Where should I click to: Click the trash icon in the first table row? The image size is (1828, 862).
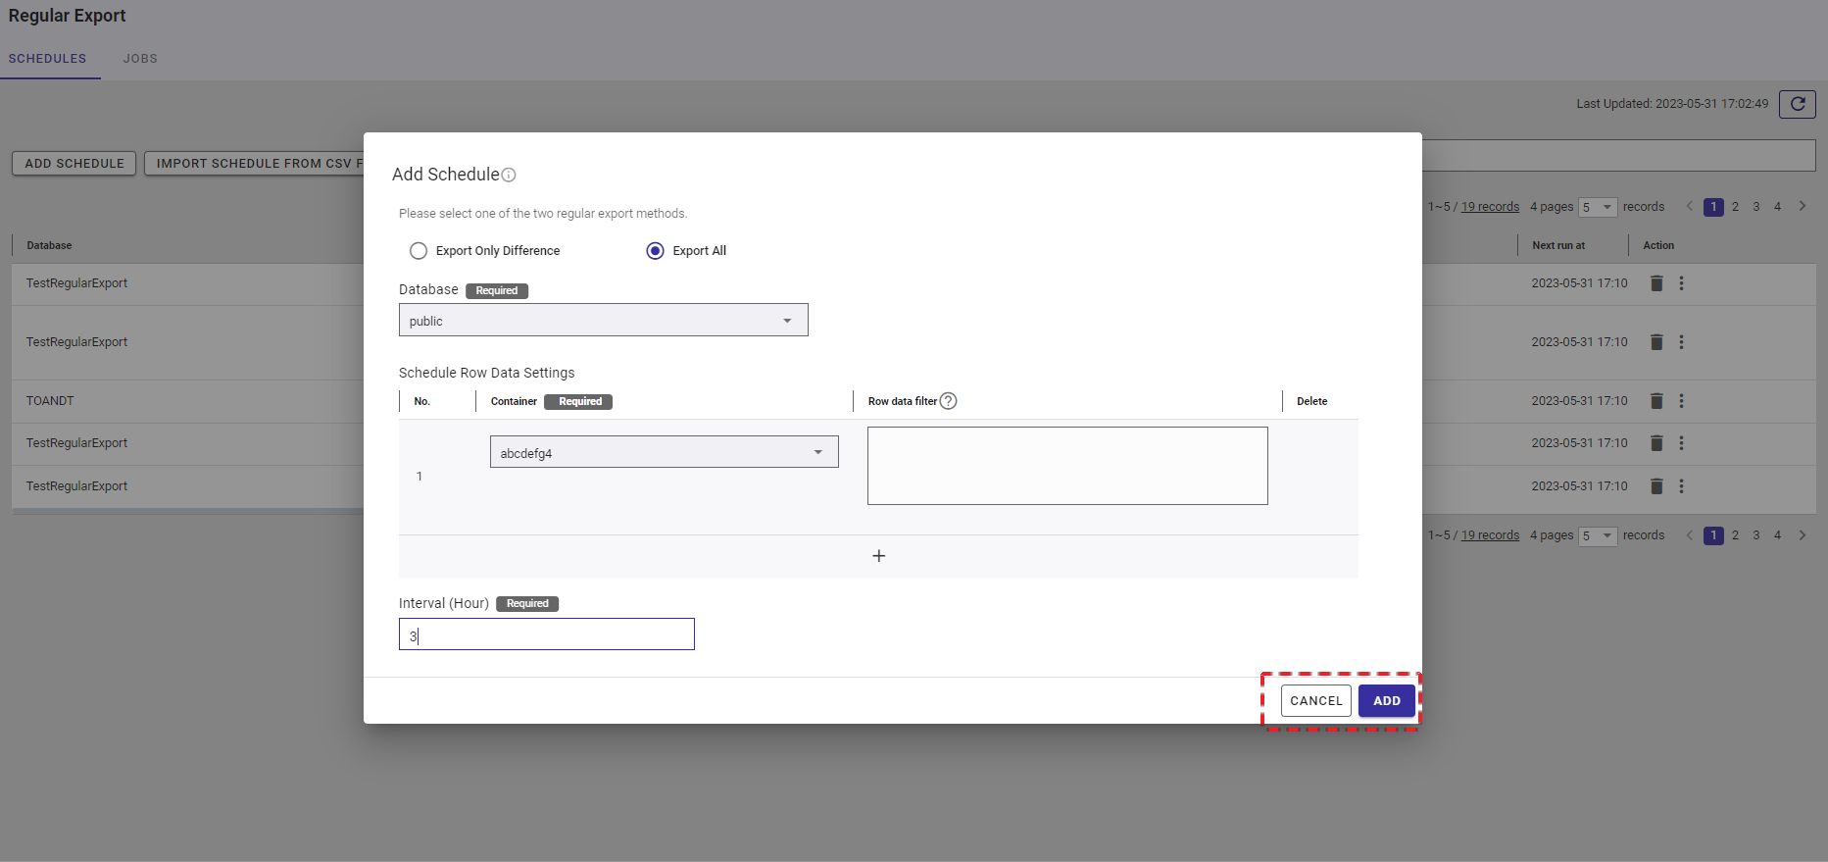click(1656, 283)
